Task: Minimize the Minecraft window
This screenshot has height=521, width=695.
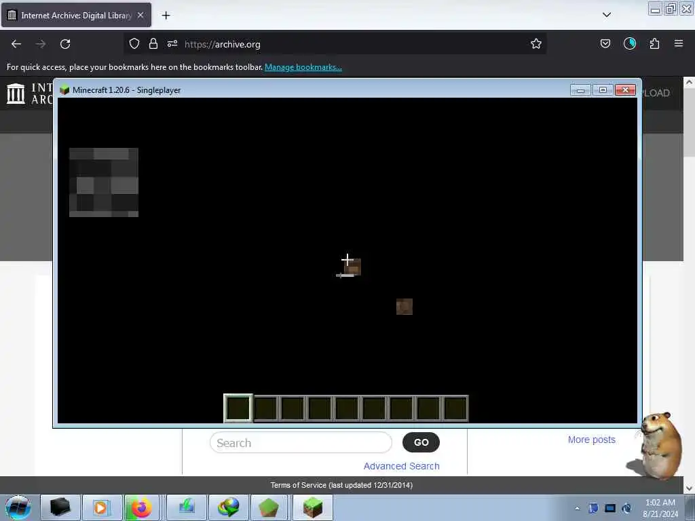Action: 581,90
